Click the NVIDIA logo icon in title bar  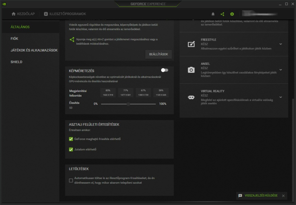pos(4,4)
